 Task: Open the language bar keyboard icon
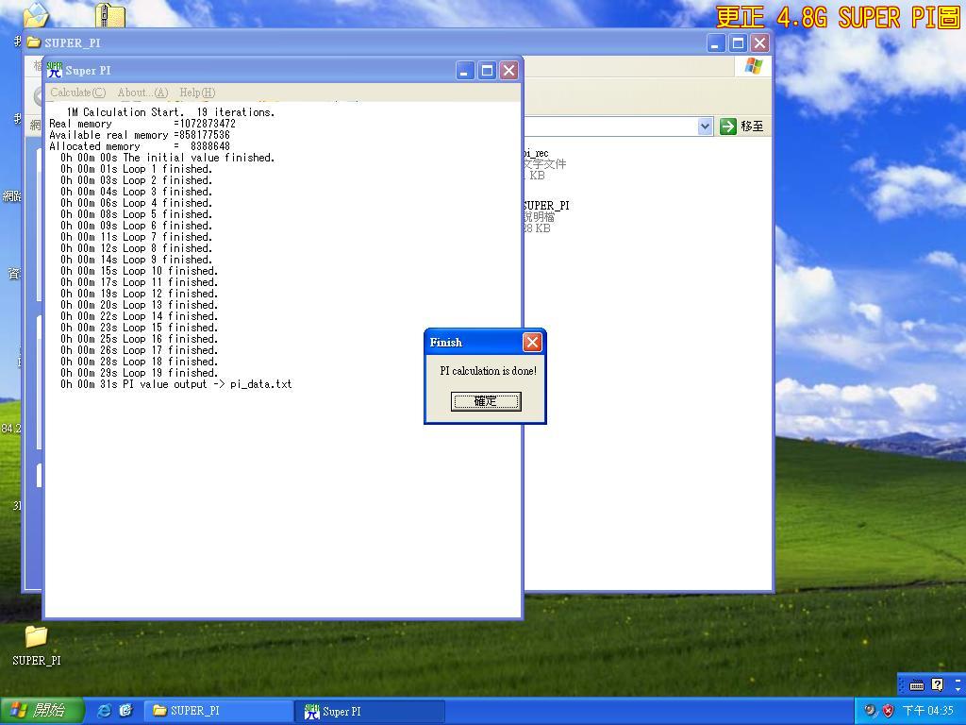click(916, 685)
